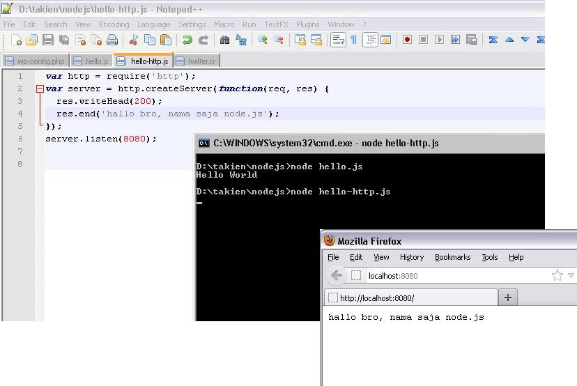Click the cmd.exe title bar icon
The height and width of the screenshot is (386, 577).
click(204, 143)
